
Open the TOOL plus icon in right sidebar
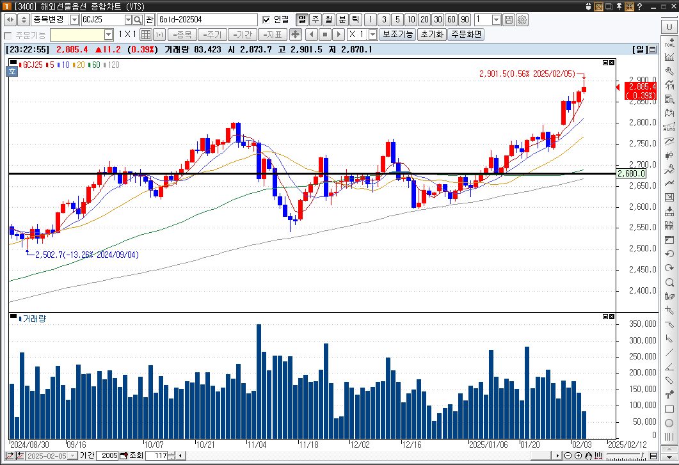point(669,42)
